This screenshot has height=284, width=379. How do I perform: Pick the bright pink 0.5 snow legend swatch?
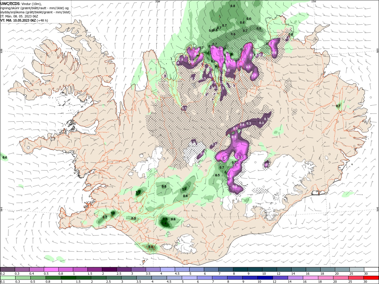(51, 270)
